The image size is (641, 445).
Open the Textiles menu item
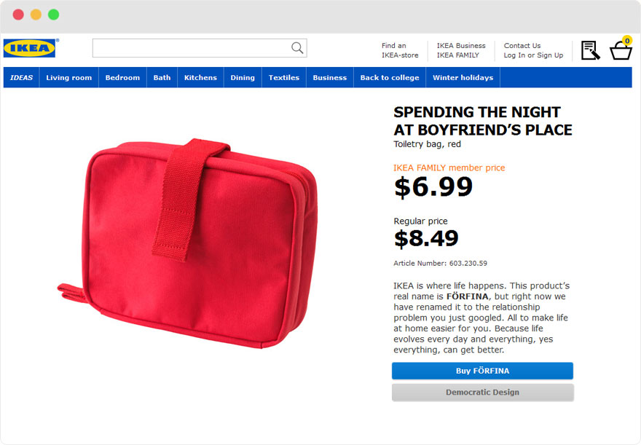283,78
